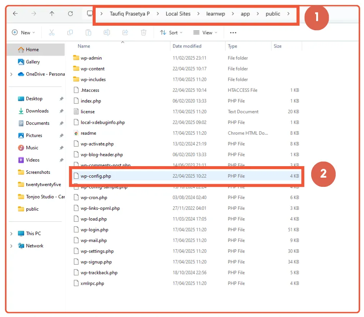Select the Delete icon on the toolbar
This screenshot has height=317, width=364.
coord(144,33)
